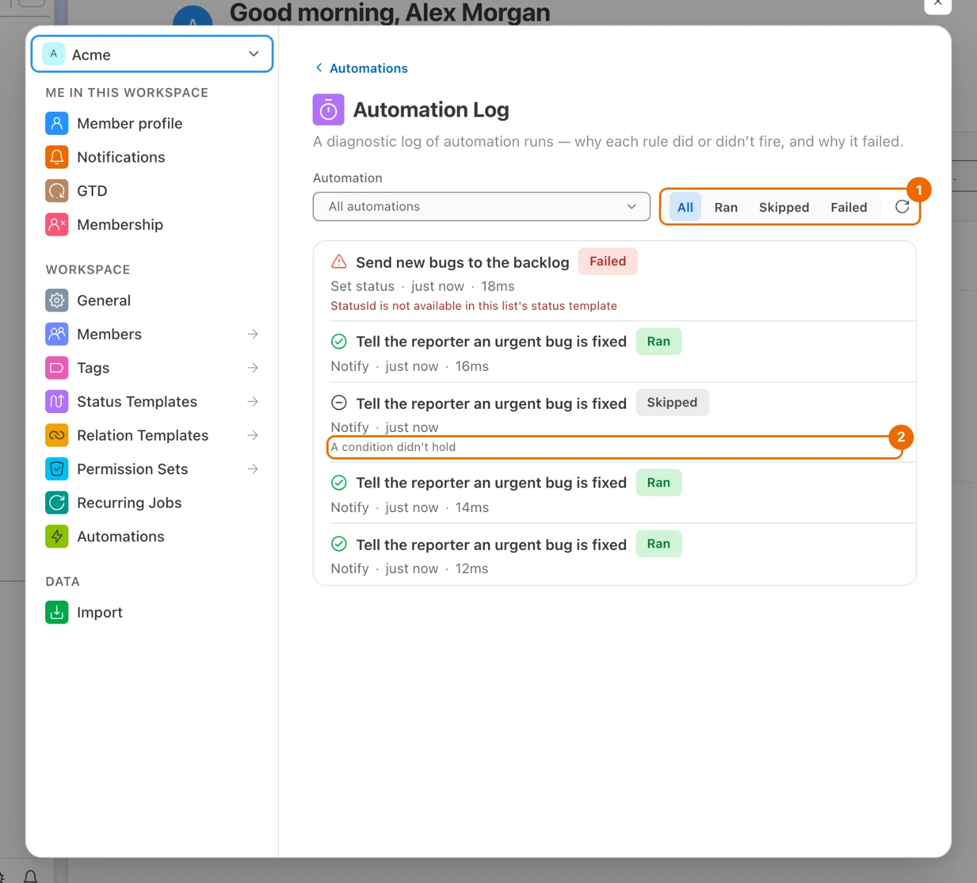Select the Membership icon
The width and height of the screenshot is (977, 883).
pos(57,224)
